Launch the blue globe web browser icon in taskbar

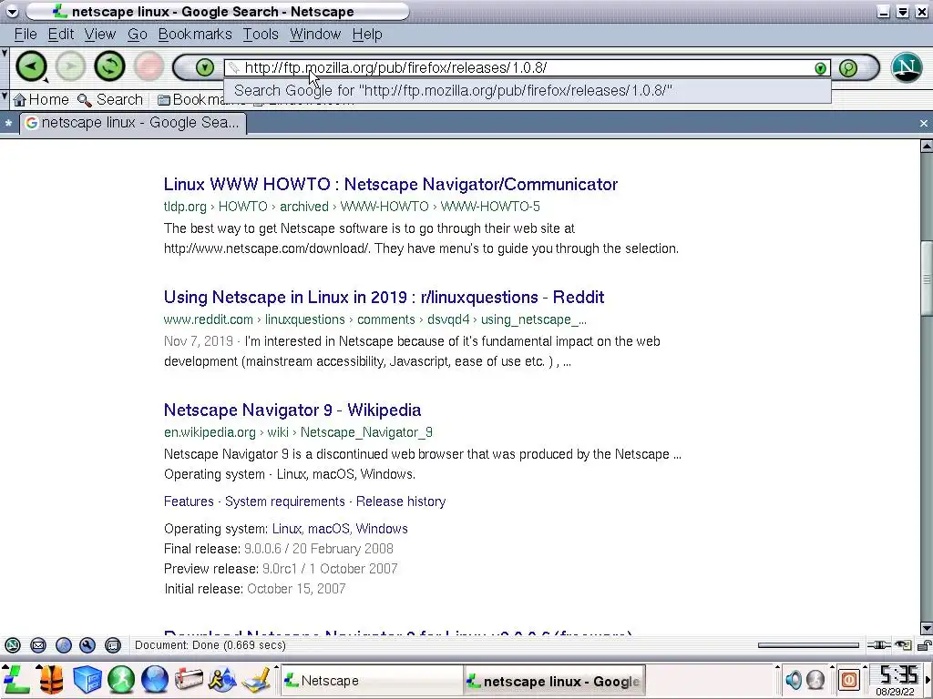tap(155, 679)
